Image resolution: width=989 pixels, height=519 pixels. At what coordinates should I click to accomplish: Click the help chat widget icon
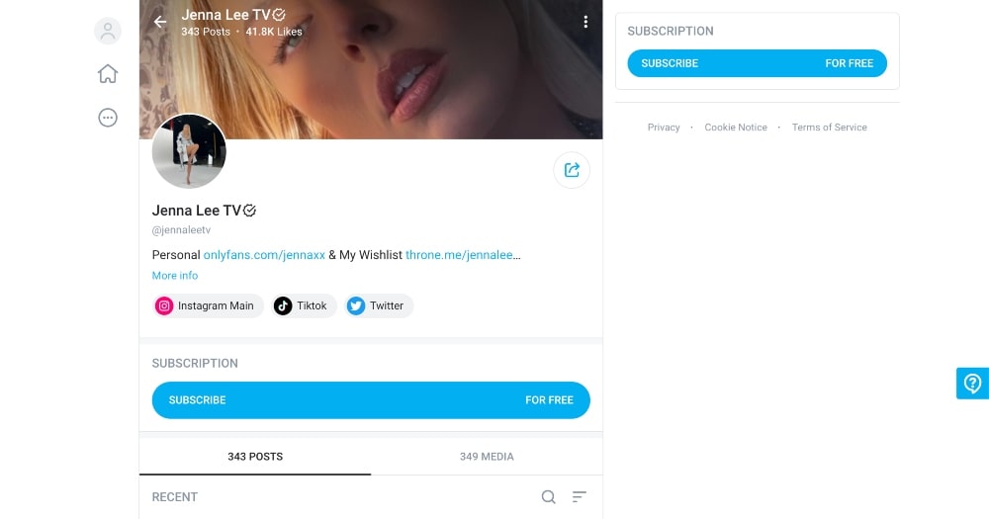click(972, 383)
